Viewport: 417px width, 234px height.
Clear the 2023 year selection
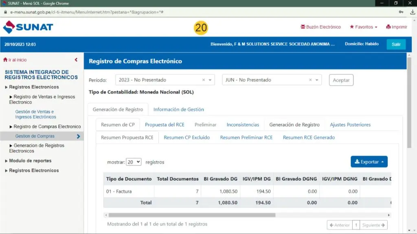(204, 80)
